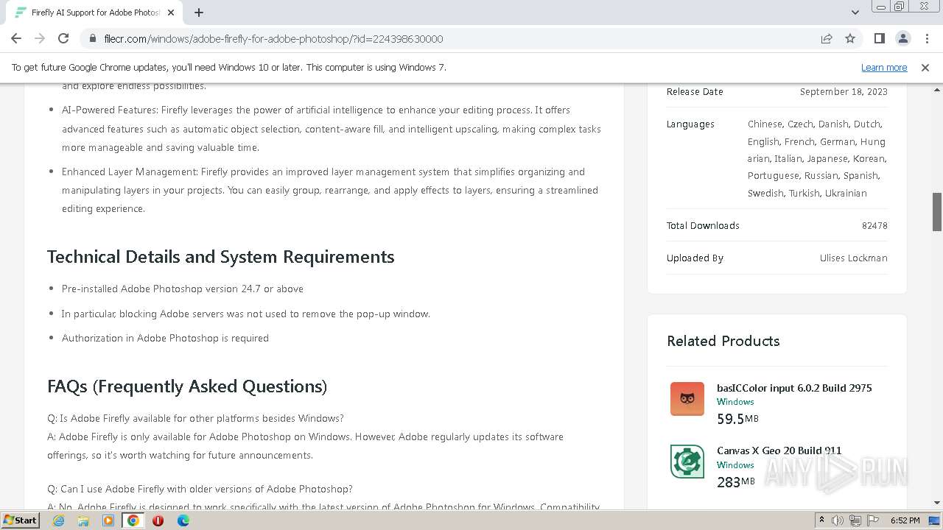Click the 283 MB size text
This screenshot has height=530, width=943.
(x=736, y=482)
